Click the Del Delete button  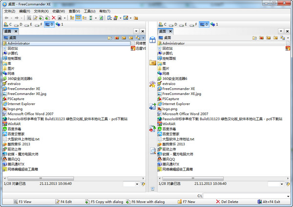[x=227, y=202]
